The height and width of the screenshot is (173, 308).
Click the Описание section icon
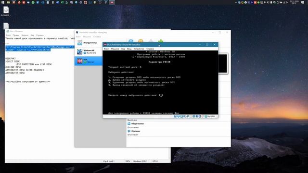(129, 131)
